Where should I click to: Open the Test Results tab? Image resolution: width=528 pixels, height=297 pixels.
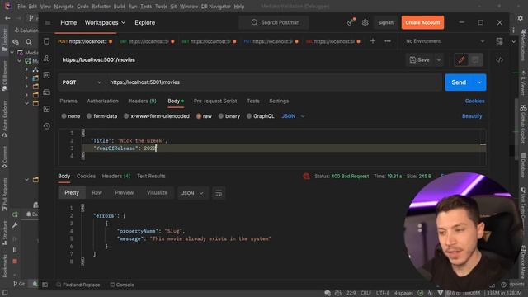pyautogui.click(x=151, y=176)
